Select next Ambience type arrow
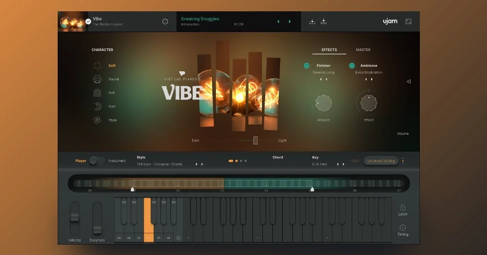Viewport: 487px width, 255px height. point(372,79)
